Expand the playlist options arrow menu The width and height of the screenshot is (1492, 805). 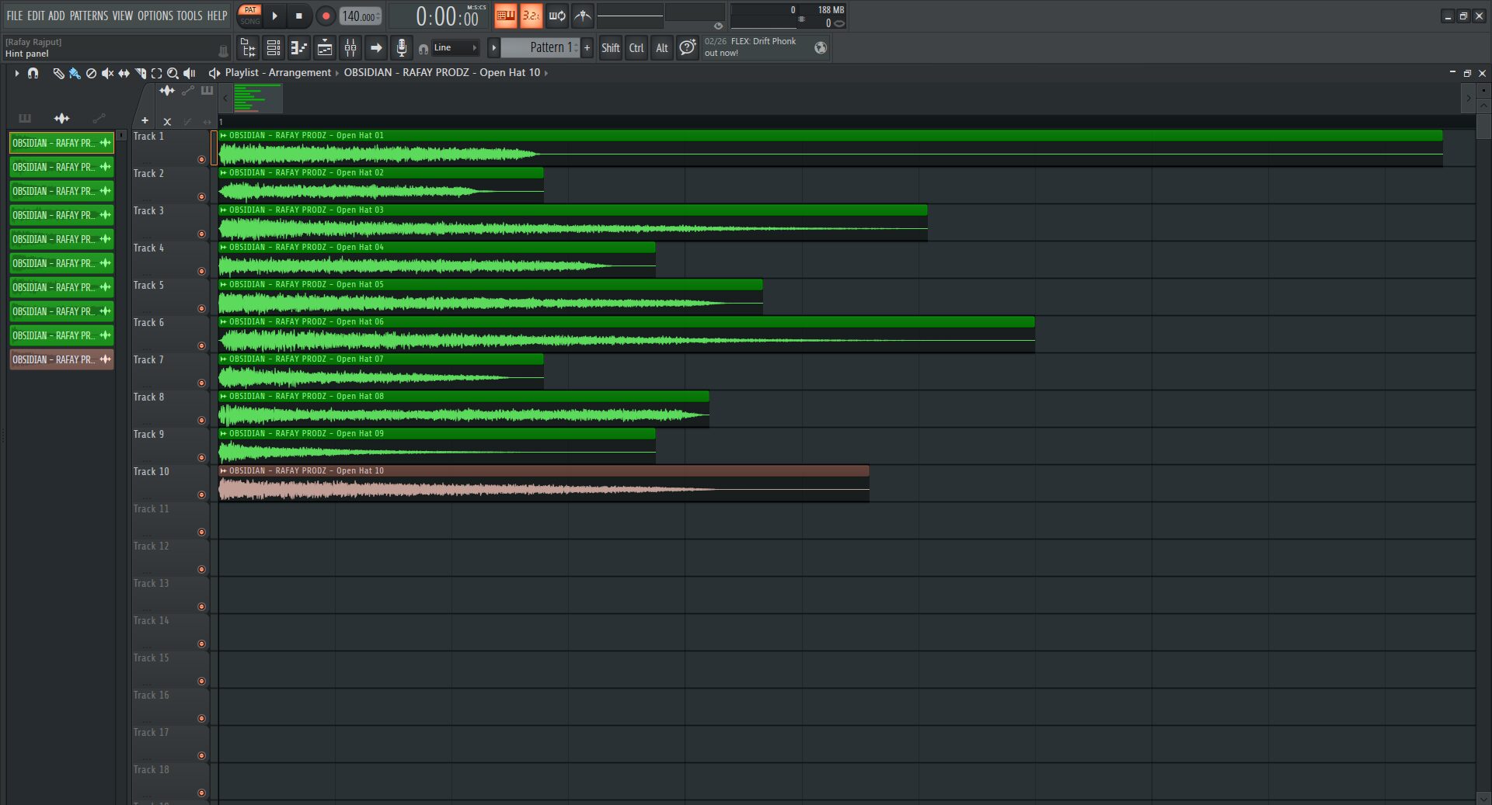16,73
